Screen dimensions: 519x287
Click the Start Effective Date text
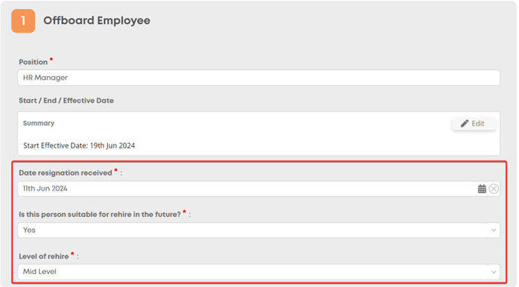click(x=79, y=145)
